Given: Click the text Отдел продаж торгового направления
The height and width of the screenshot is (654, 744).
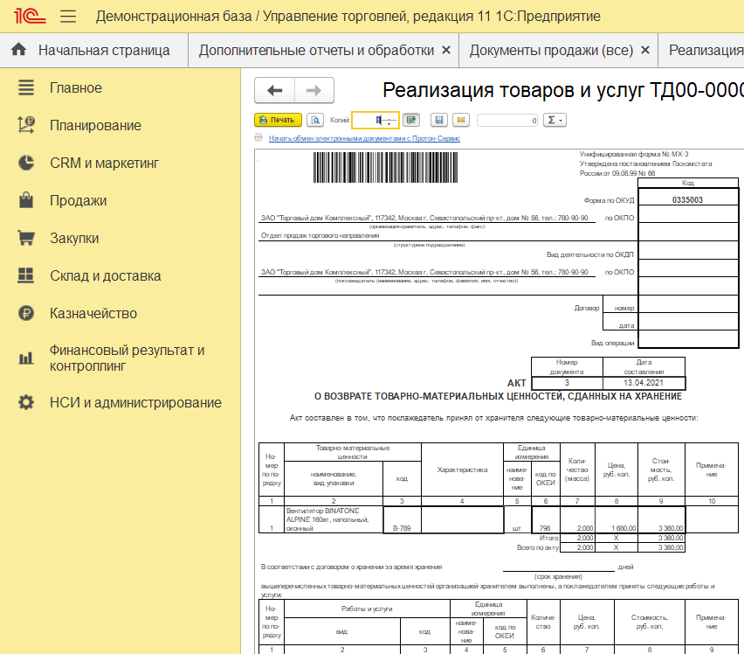Looking at the screenshot, I should tap(320, 235).
